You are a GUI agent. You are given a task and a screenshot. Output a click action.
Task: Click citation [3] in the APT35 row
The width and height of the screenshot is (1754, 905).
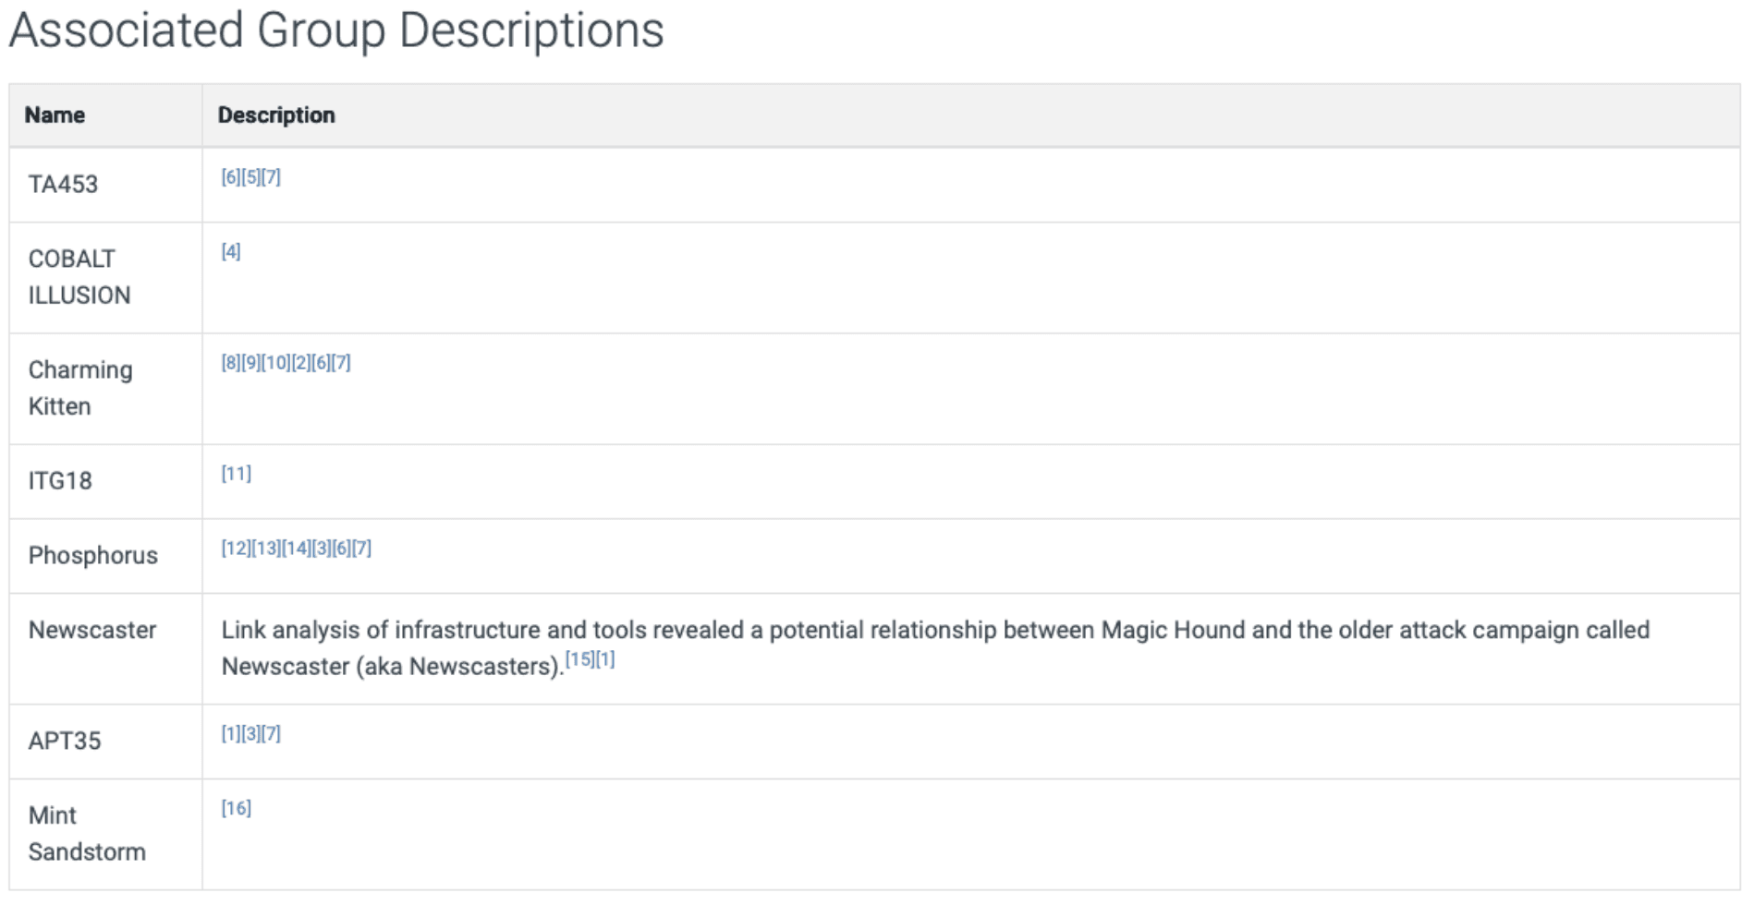pyautogui.click(x=250, y=734)
